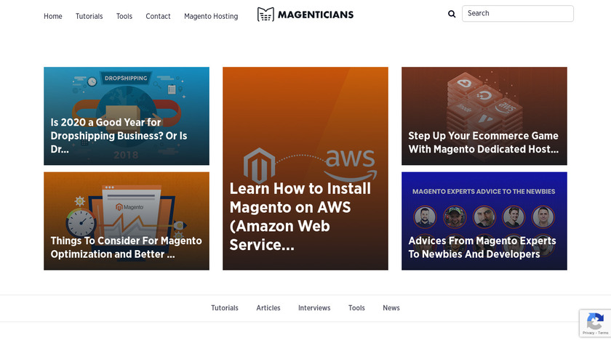The width and height of the screenshot is (611, 343).
Task: Select the News category tab
Action: coord(391,308)
